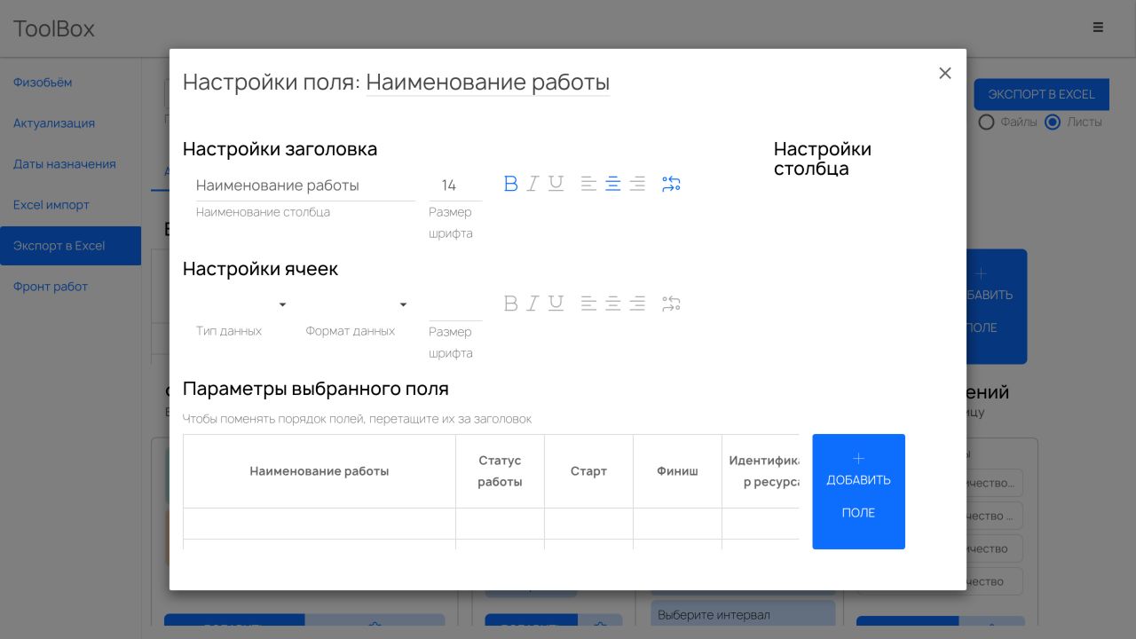Open the hamburger menu
The height and width of the screenshot is (639, 1136).
[x=1098, y=28]
